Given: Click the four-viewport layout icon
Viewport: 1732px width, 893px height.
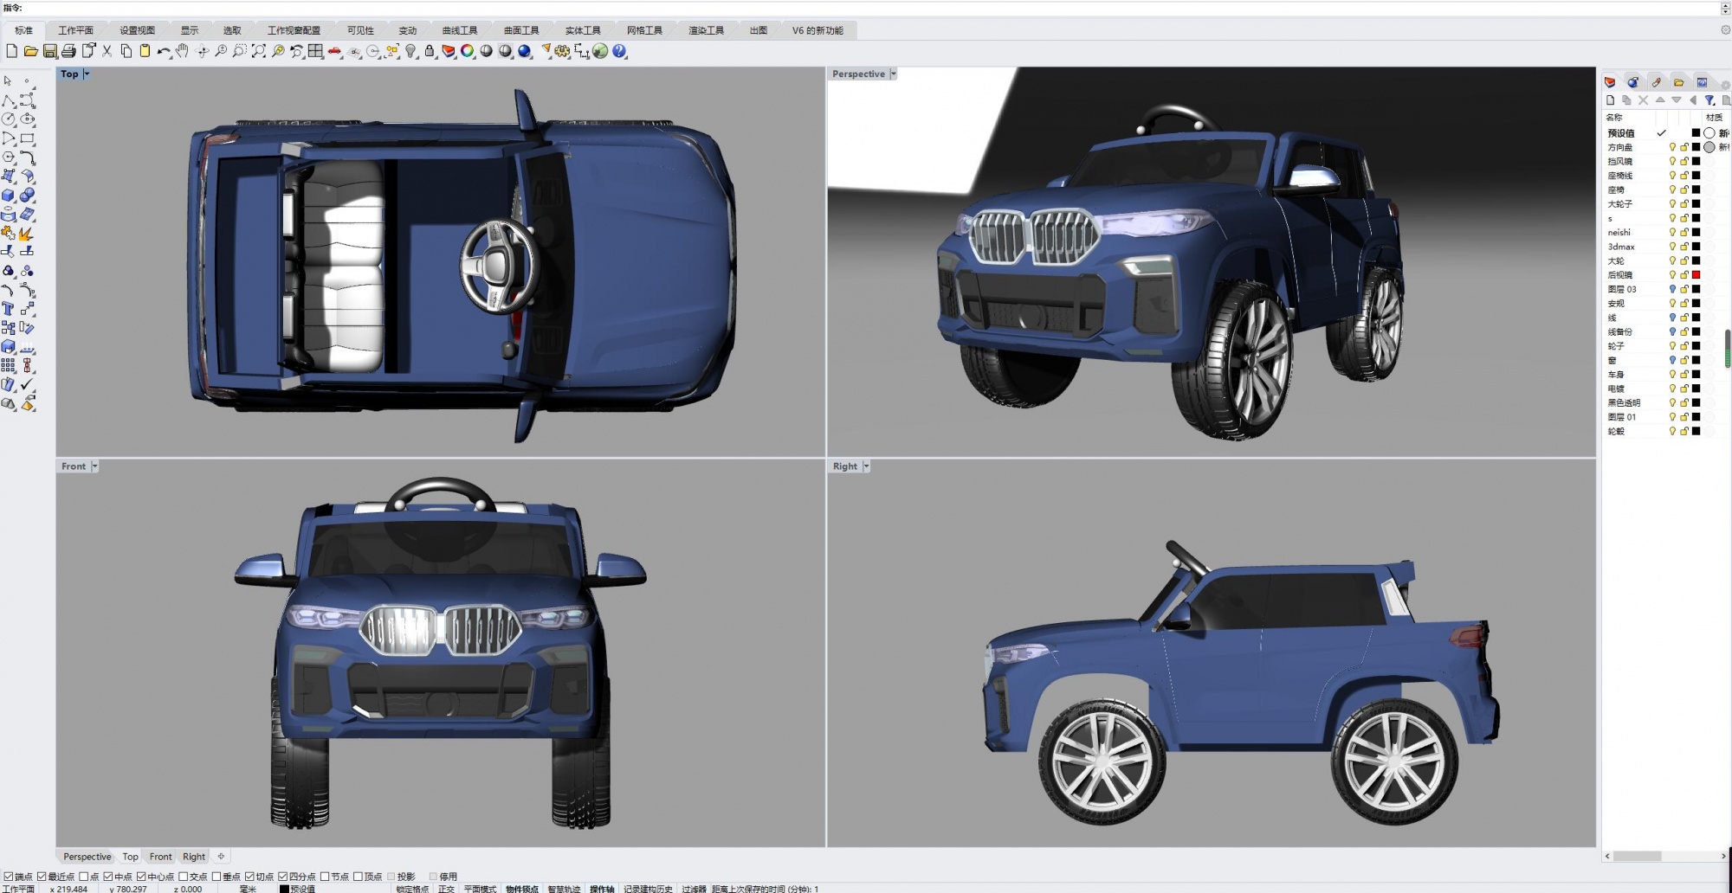Looking at the screenshot, I should point(315,51).
